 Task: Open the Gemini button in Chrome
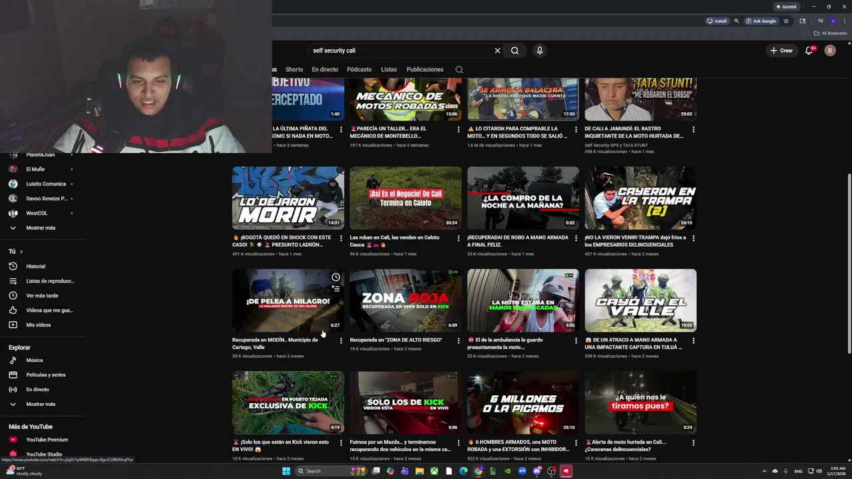(786, 7)
